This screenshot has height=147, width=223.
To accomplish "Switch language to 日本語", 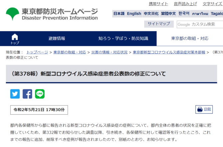I will click(x=119, y=14).
